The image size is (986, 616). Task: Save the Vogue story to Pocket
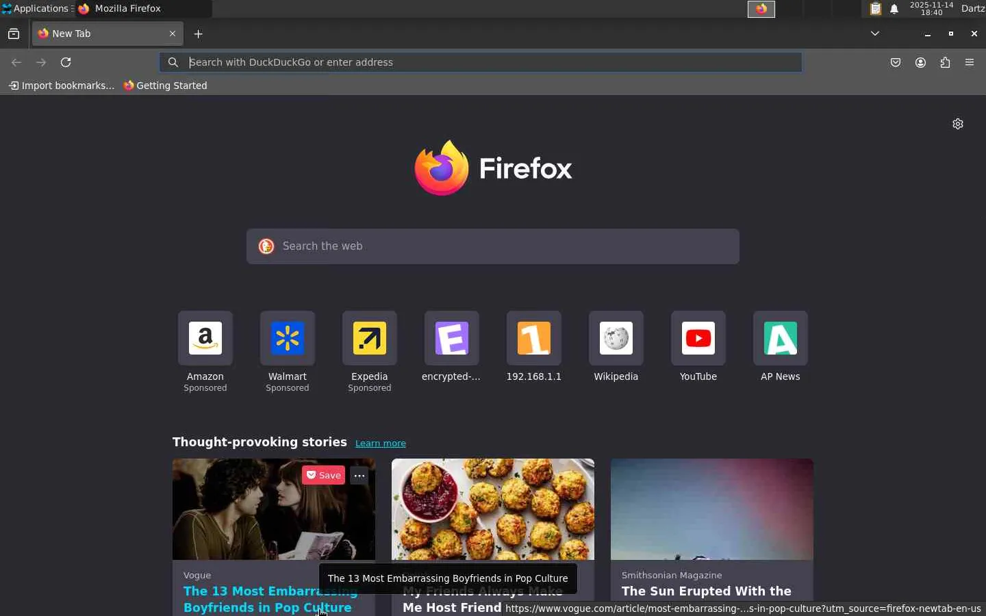point(324,476)
